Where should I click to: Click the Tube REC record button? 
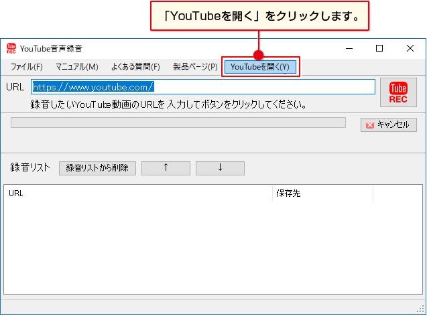point(398,92)
